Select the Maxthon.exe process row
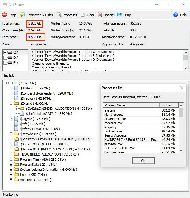190x198 pixels. pos(141,115)
